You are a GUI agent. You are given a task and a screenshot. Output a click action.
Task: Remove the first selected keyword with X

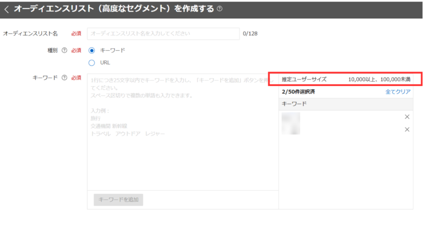[407, 117]
